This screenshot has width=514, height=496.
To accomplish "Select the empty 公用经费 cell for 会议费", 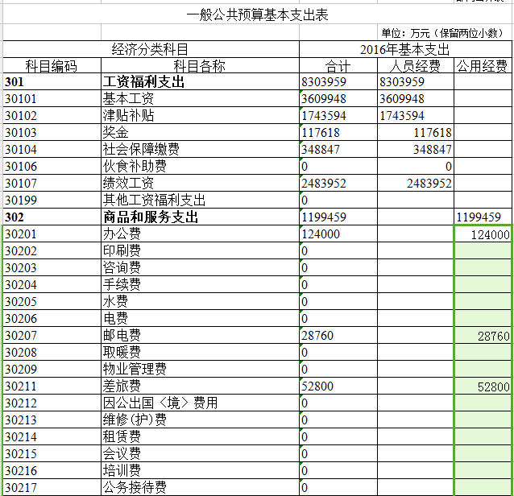I will coord(483,454).
